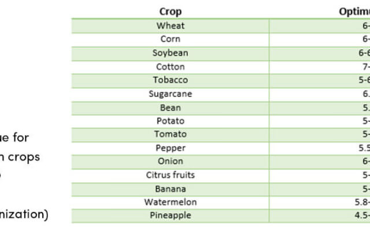Select the Wheat row cell
The image size is (370, 231).
[171, 25]
